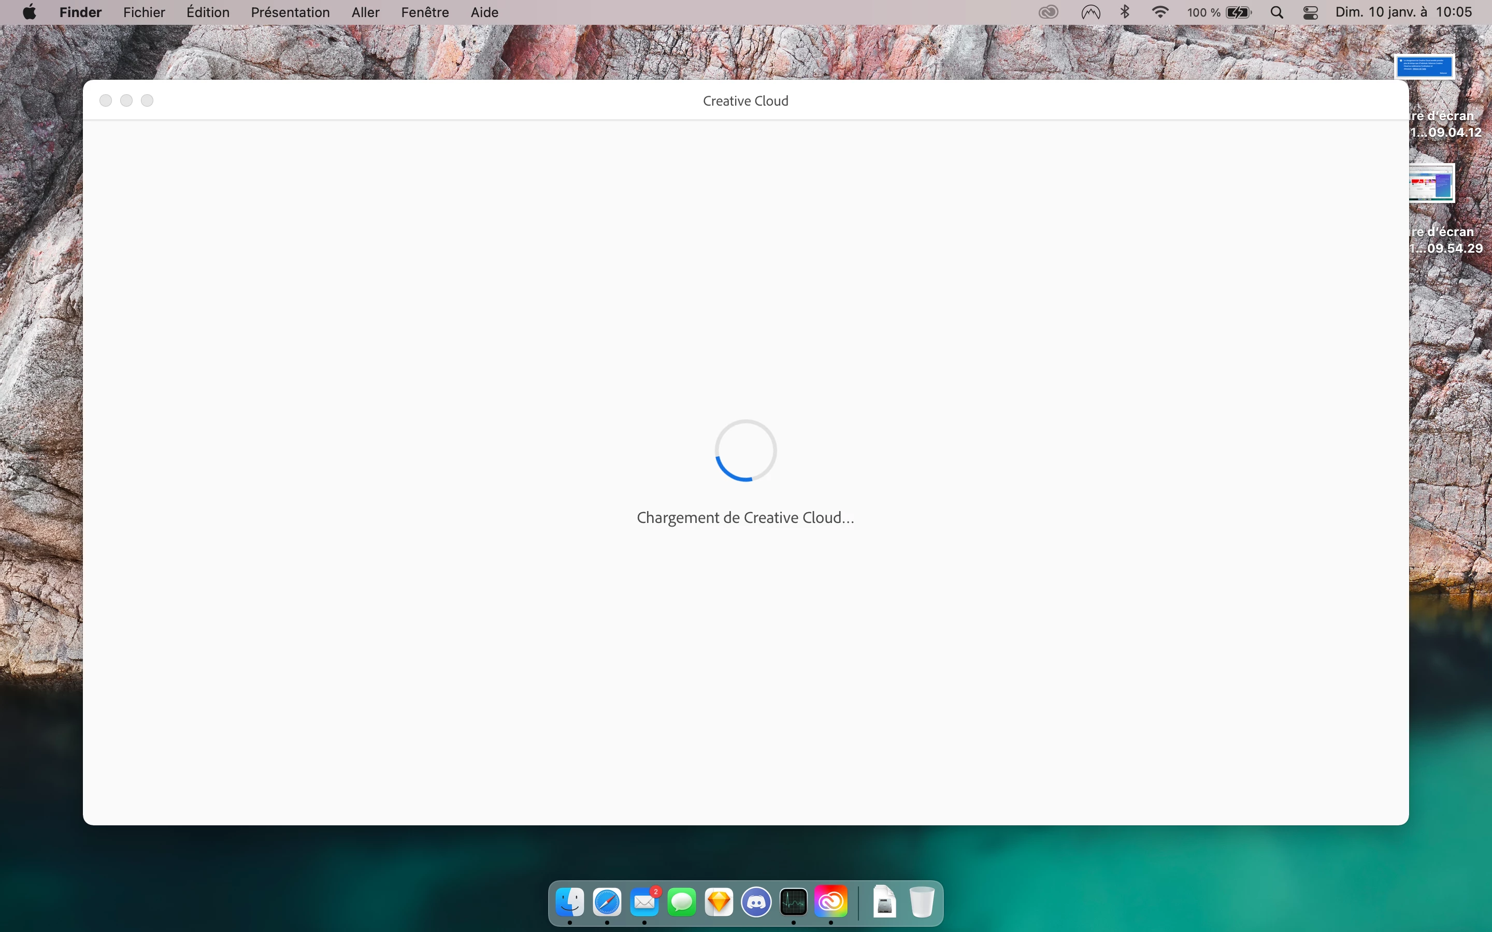The height and width of the screenshot is (932, 1492).
Task: Launch Safari from the Dock
Action: 607,902
